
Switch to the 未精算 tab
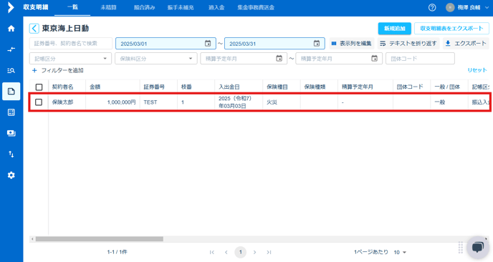coord(108,7)
